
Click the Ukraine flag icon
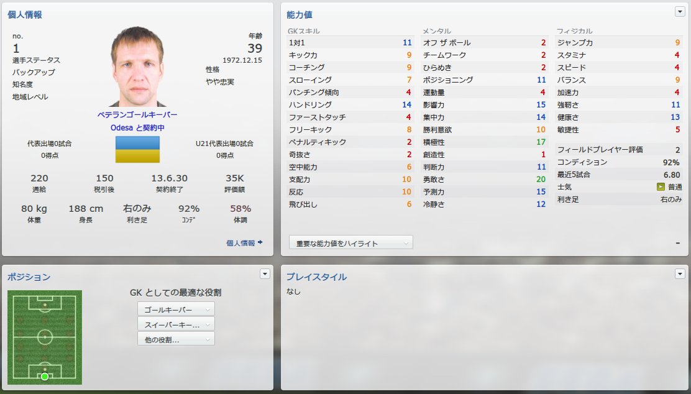pos(137,149)
